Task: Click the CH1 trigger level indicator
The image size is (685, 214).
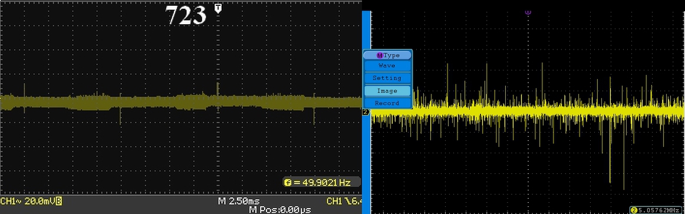Action: [344, 201]
